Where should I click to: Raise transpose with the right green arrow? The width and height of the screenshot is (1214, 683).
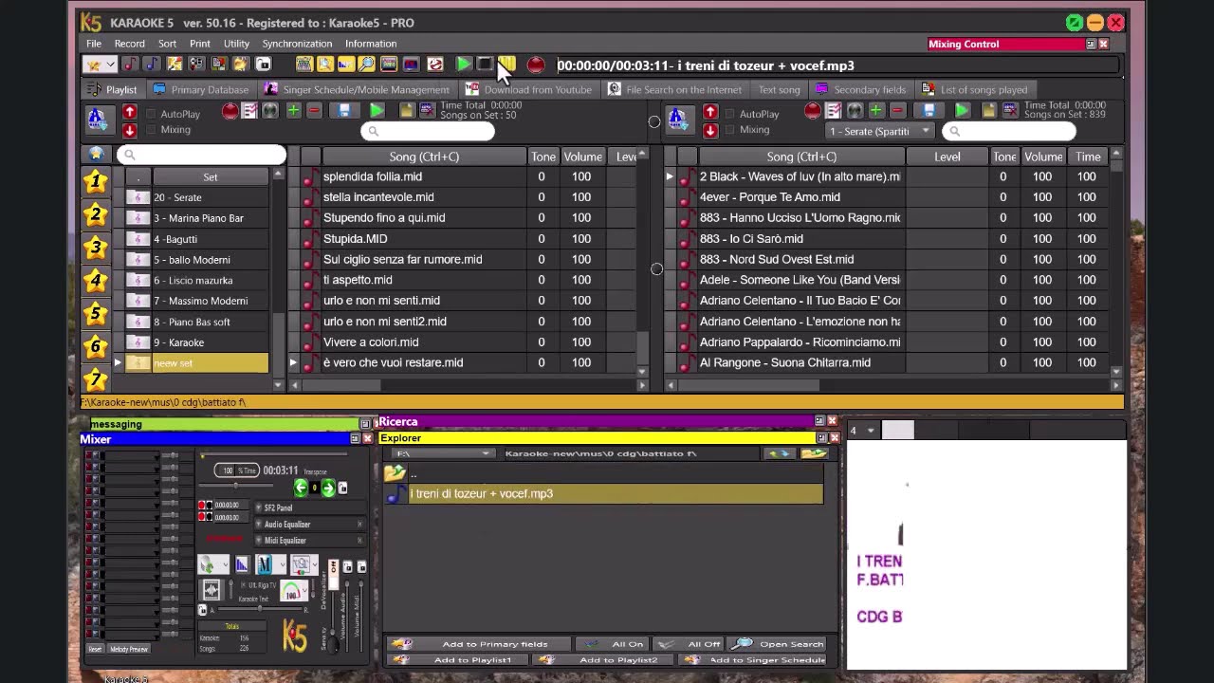pyautogui.click(x=328, y=488)
